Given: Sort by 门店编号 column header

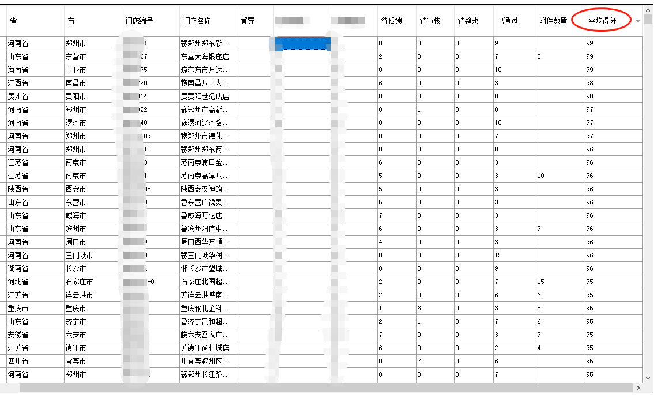Looking at the screenshot, I should click(x=139, y=21).
